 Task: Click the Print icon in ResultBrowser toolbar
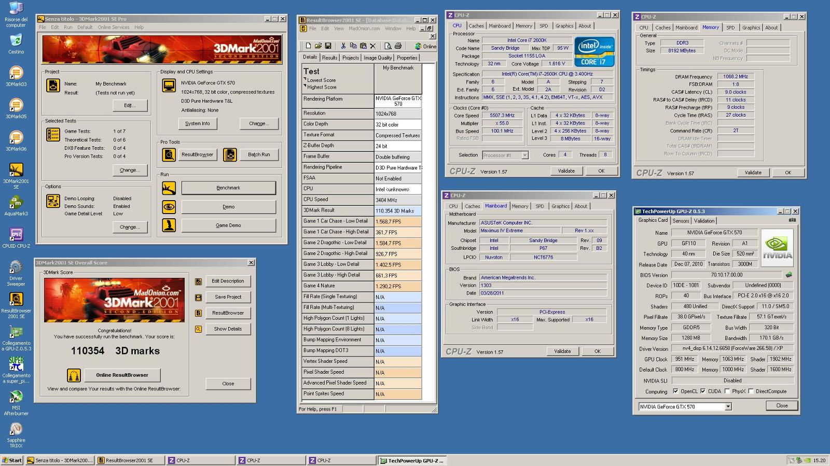point(398,46)
